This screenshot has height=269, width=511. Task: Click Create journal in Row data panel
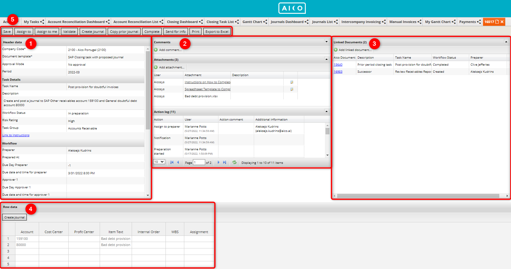click(x=14, y=217)
